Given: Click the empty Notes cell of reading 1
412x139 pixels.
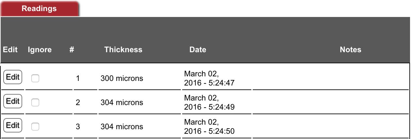Looking at the screenshot, I should (330, 78).
